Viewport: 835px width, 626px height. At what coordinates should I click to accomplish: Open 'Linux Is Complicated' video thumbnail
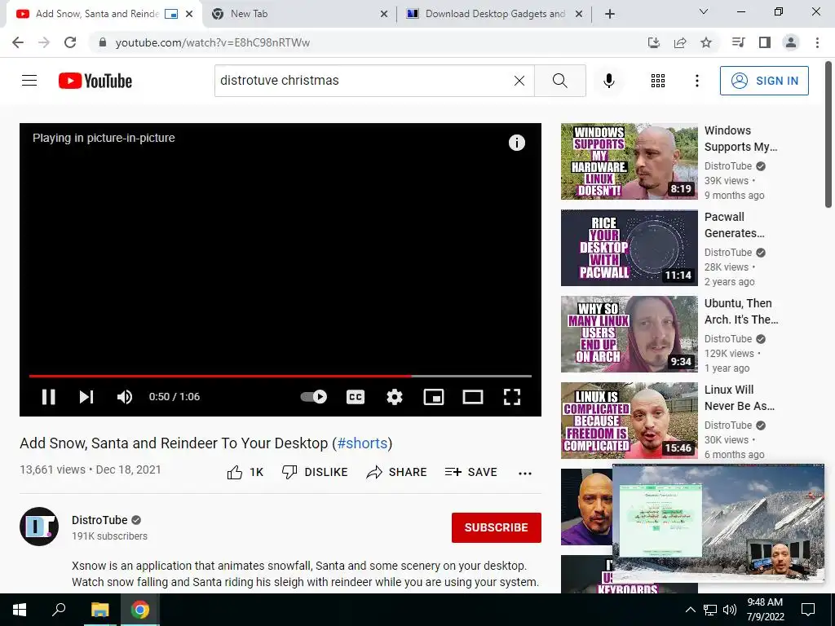[629, 421]
